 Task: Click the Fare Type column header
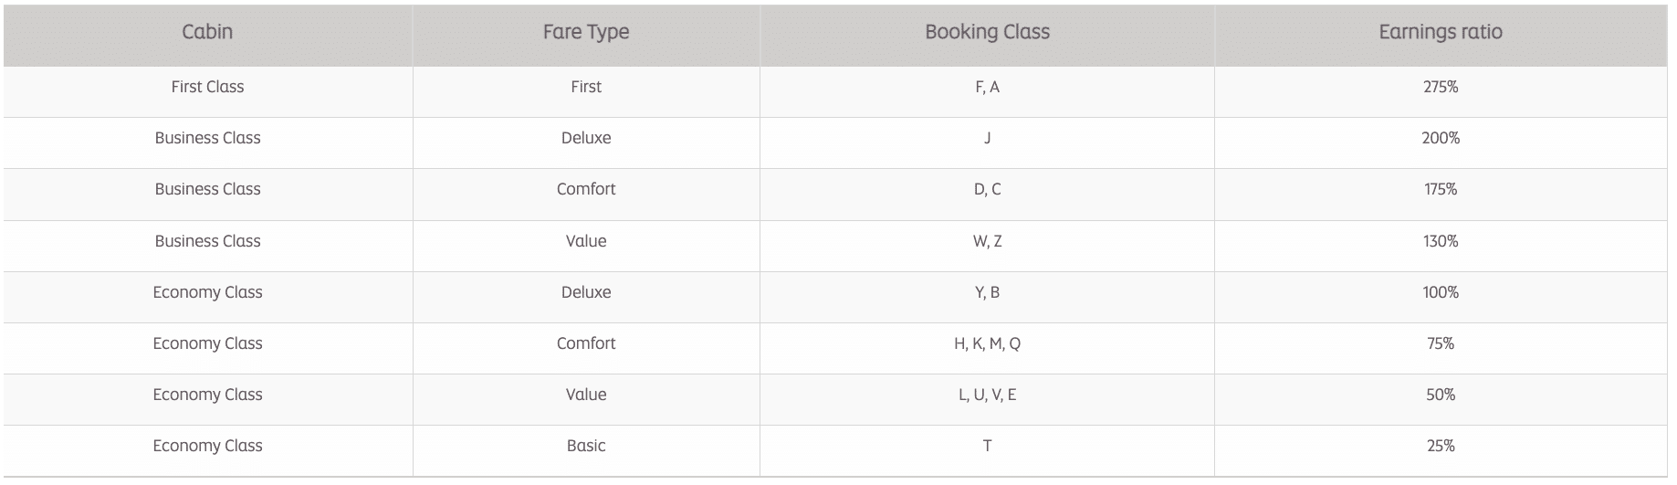point(585,32)
